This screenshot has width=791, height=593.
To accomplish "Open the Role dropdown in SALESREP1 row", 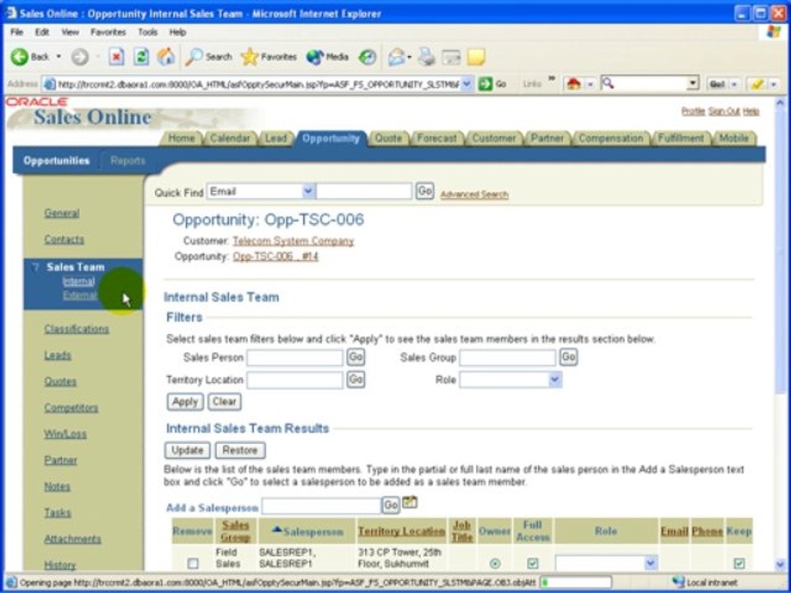I will click(x=651, y=563).
